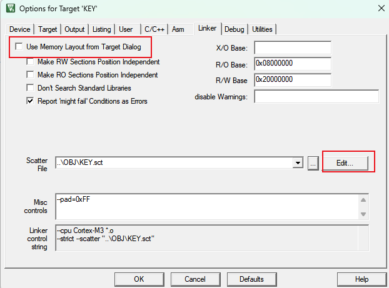Confirm settings with the OK button
Image resolution: width=389 pixels, height=288 pixels.
tap(139, 279)
